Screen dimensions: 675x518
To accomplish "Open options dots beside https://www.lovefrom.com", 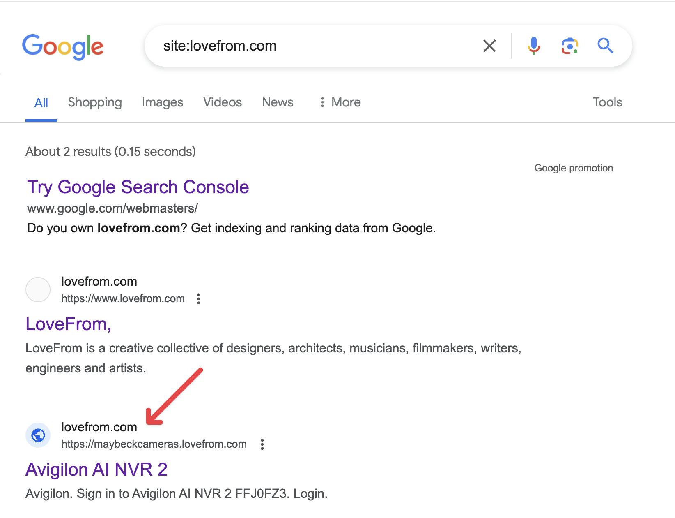I will 199,299.
